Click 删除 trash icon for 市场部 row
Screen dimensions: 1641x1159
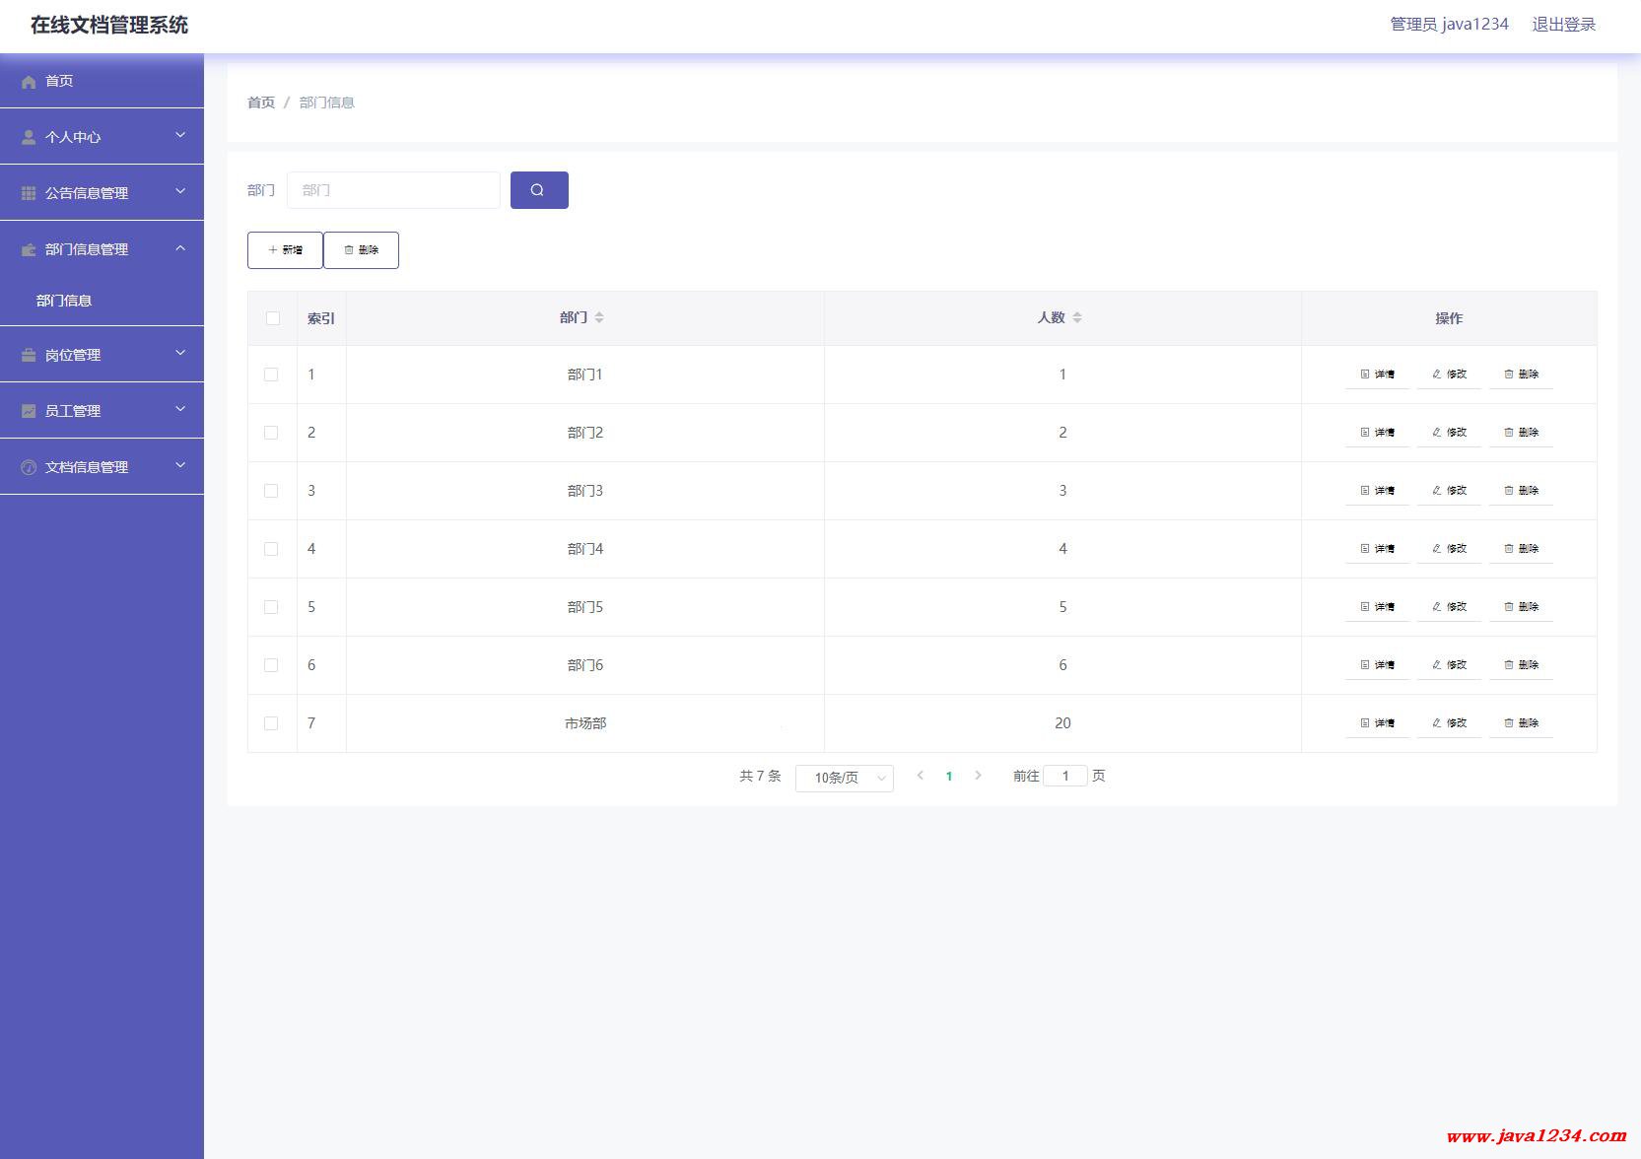pyautogui.click(x=1509, y=723)
